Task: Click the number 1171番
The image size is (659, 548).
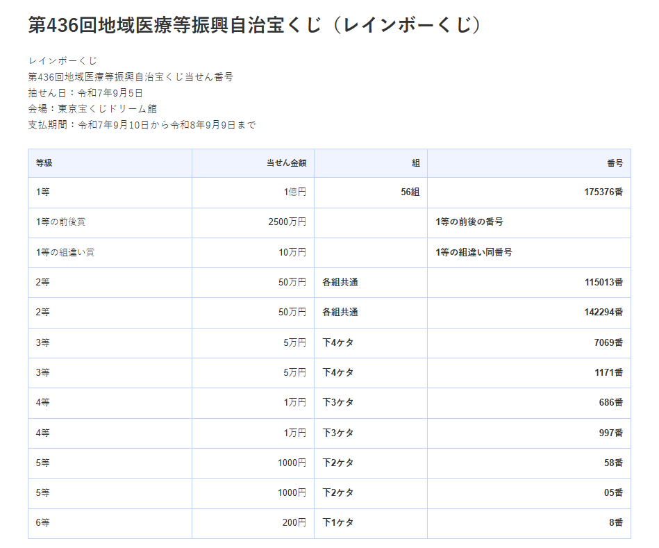Action: 608,372
